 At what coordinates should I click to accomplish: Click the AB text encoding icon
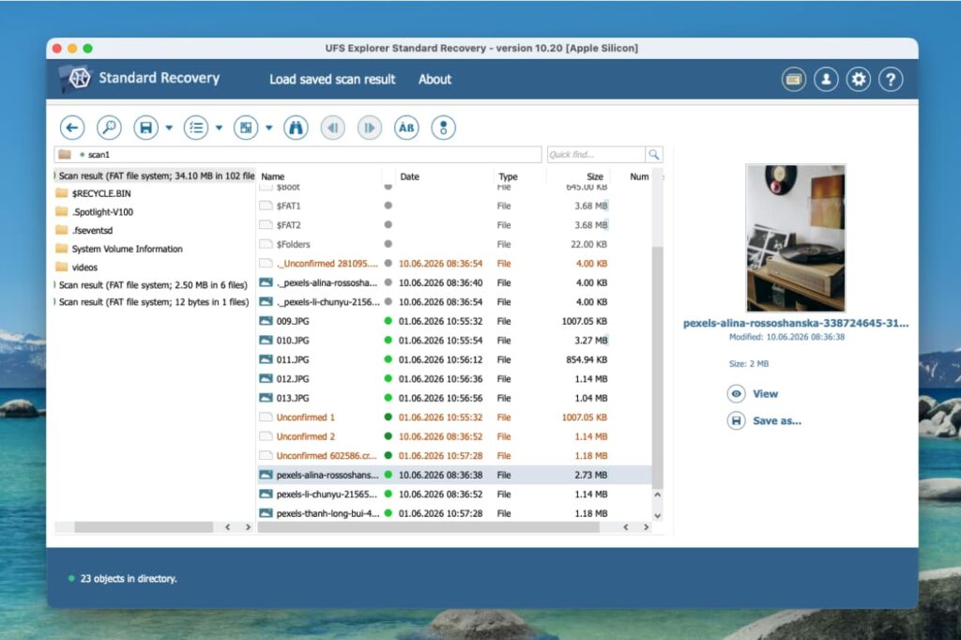[406, 128]
